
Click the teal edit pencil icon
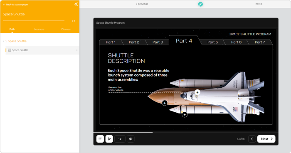pyautogui.click(x=200, y=4)
